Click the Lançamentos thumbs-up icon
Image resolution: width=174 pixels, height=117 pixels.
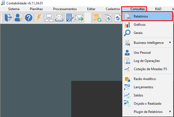[x=127, y=87]
